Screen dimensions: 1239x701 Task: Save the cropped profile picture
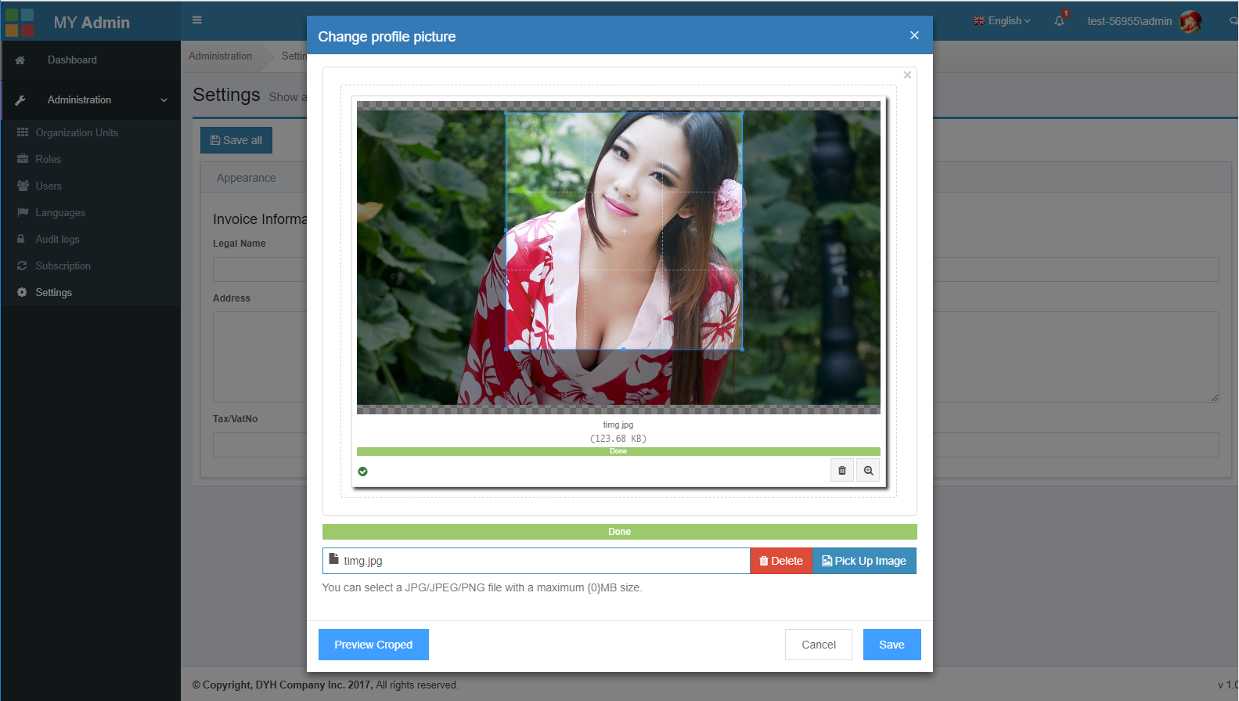(892, 645)
